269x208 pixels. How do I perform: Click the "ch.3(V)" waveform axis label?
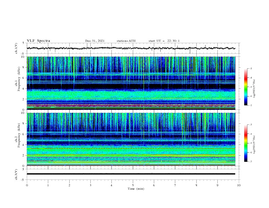16,174
